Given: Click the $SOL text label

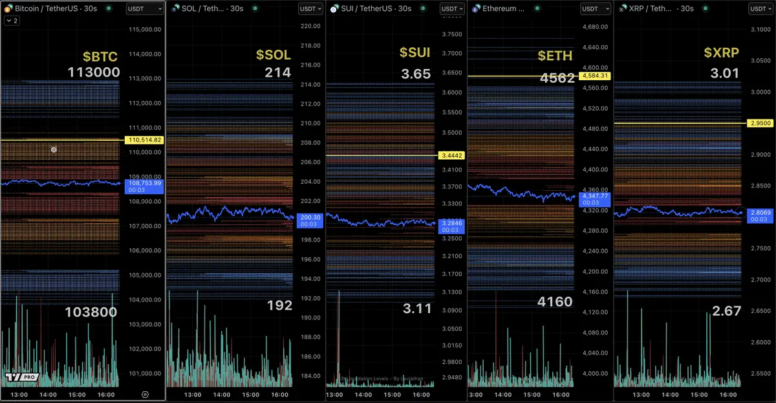Looking at the screenshot, I should point(273,56).
